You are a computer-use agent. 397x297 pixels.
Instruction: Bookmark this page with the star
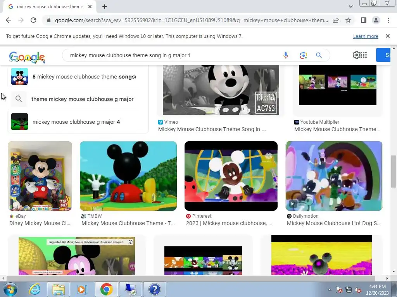[348, 20]
